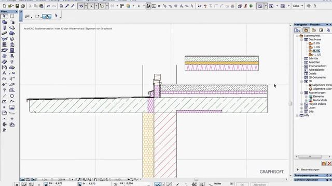Switch Navigator to Project Map button
Screen dimensions: 332x186
tap(306, 30)
